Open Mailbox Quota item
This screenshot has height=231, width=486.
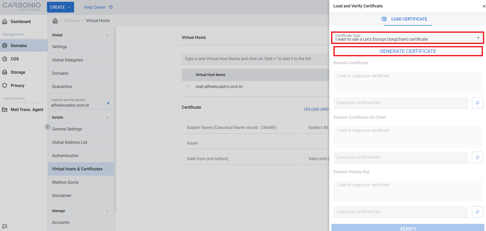click(81, 182)
